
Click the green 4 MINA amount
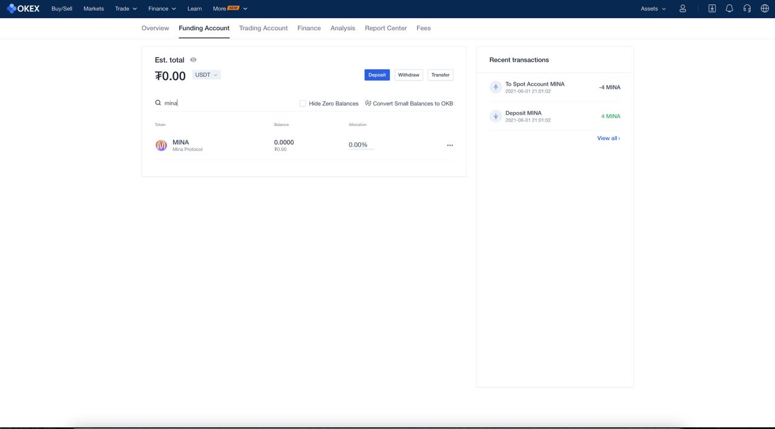[x=611, y=116]
